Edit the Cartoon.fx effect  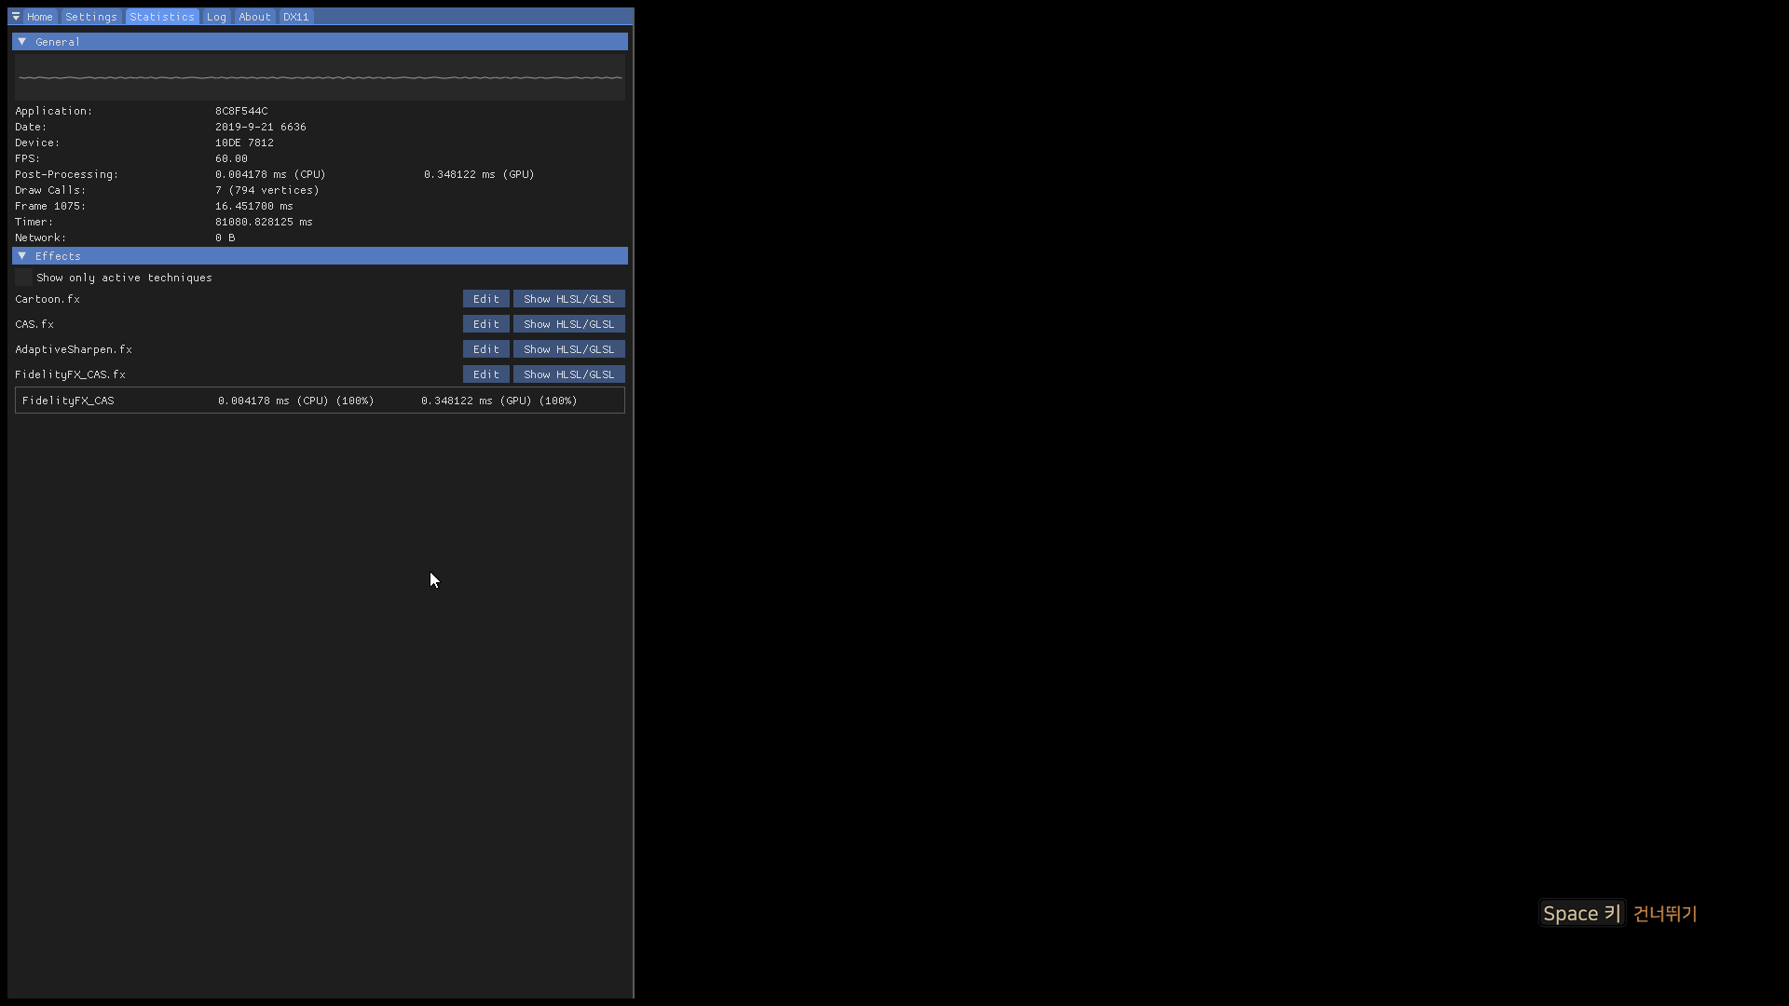pyautogui.click(x=485, y=299)
